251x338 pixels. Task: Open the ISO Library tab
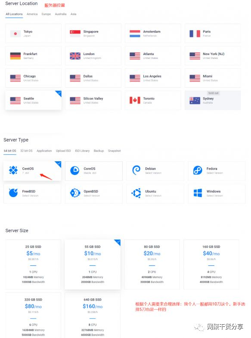[82, 151]
